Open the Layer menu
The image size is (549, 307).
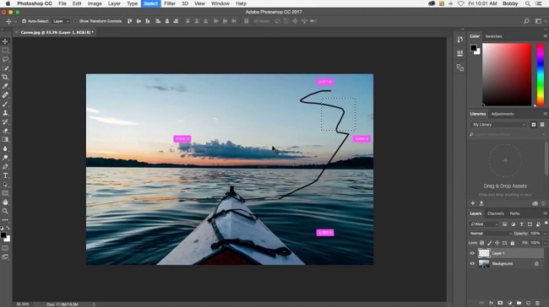114,3
